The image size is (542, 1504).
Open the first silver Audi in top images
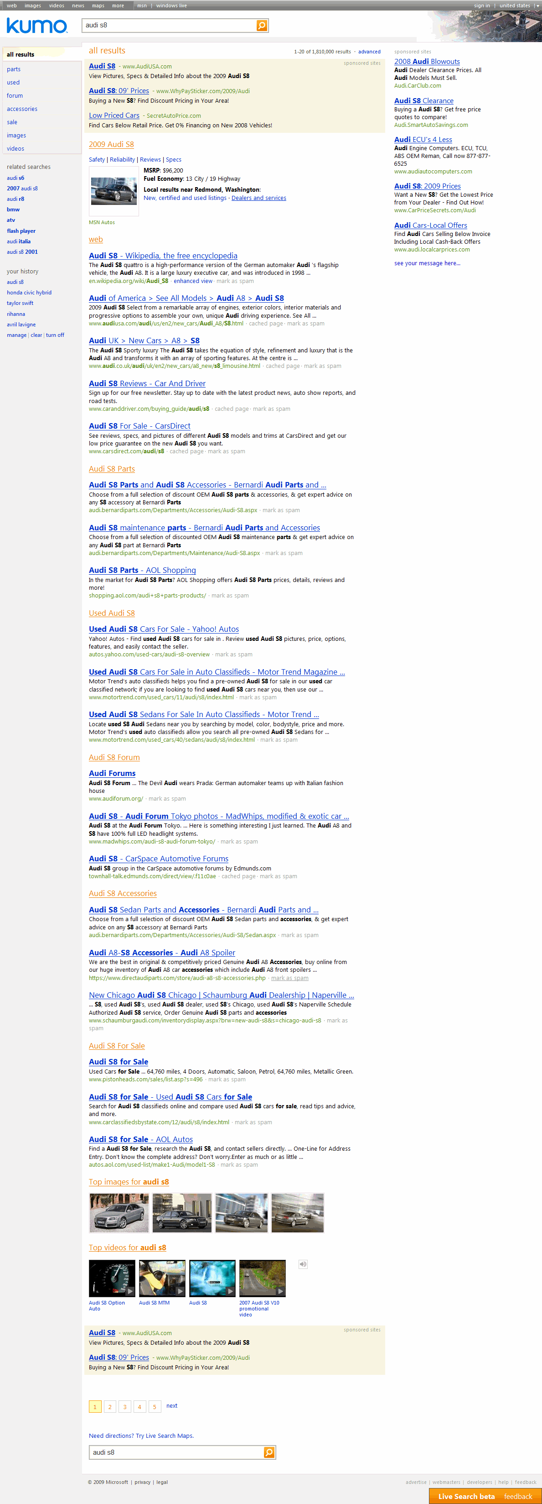[119, 1213]
